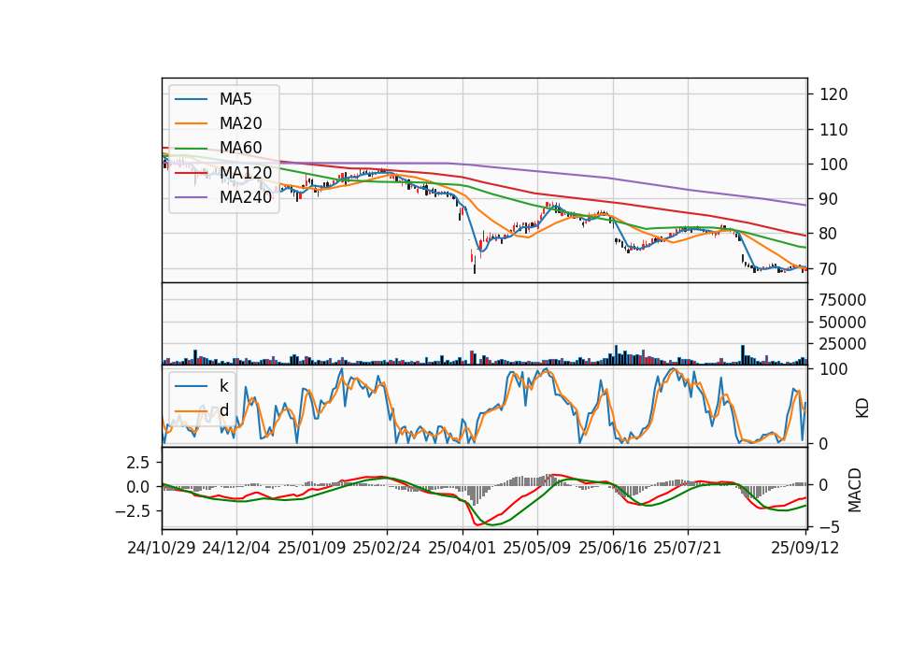The width and height of the screenshot is (897, 645).
Task: Click the 25/07/21 date label
Action: click(688, 548)
